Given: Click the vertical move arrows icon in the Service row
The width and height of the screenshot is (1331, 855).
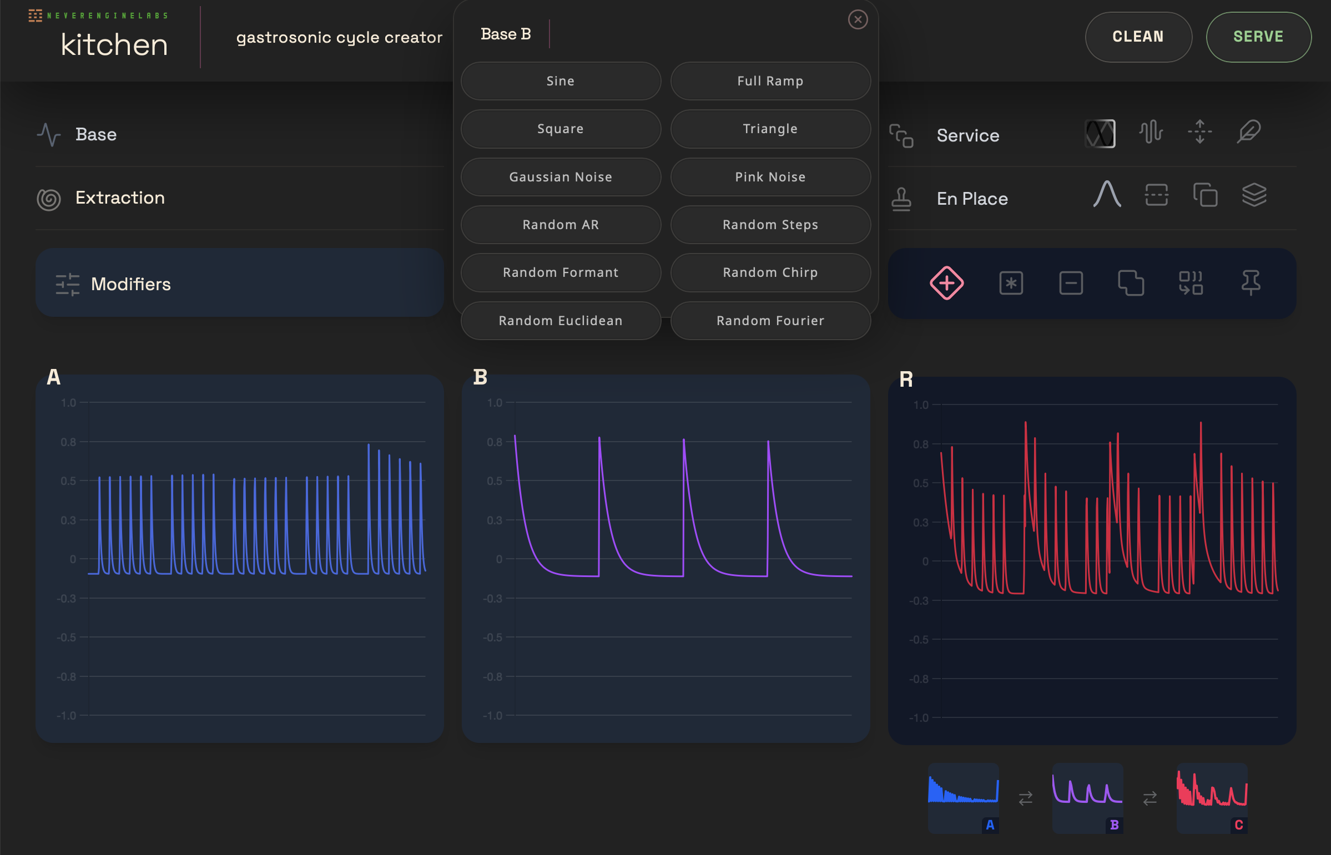Looking at the screenshot, I should [x=1199, y=132].
